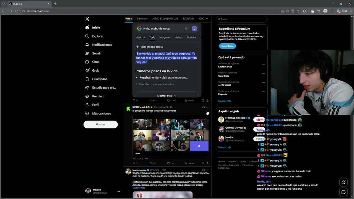Open a new browser tab
Viewport: 354px width, 199px height.
coord(55,4)
